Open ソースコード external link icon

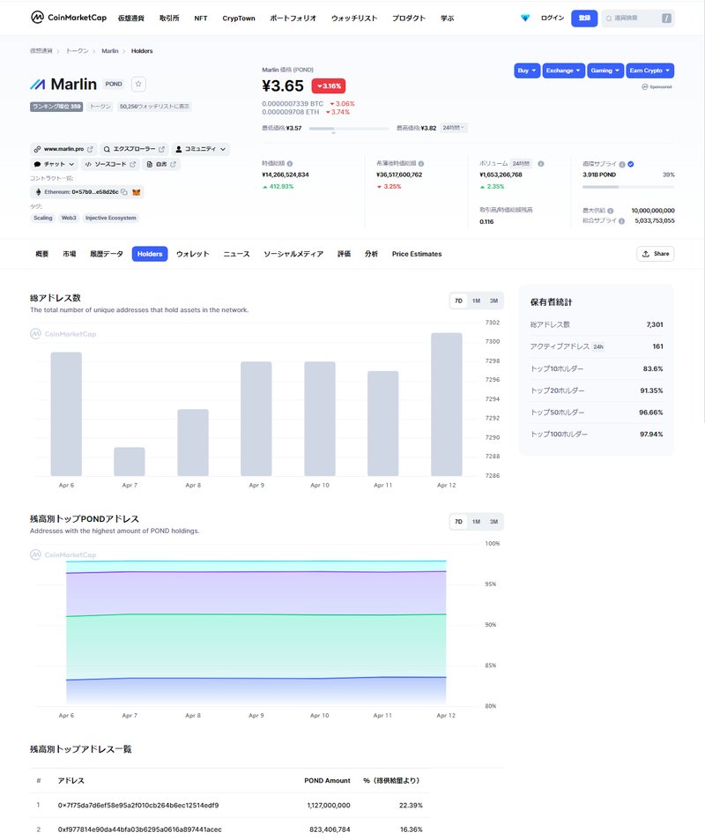click(132, 164)
